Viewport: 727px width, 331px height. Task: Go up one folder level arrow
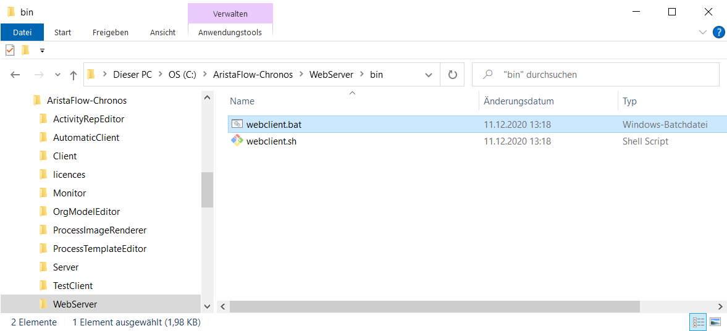pyautogui.click(x=73, y=75)
